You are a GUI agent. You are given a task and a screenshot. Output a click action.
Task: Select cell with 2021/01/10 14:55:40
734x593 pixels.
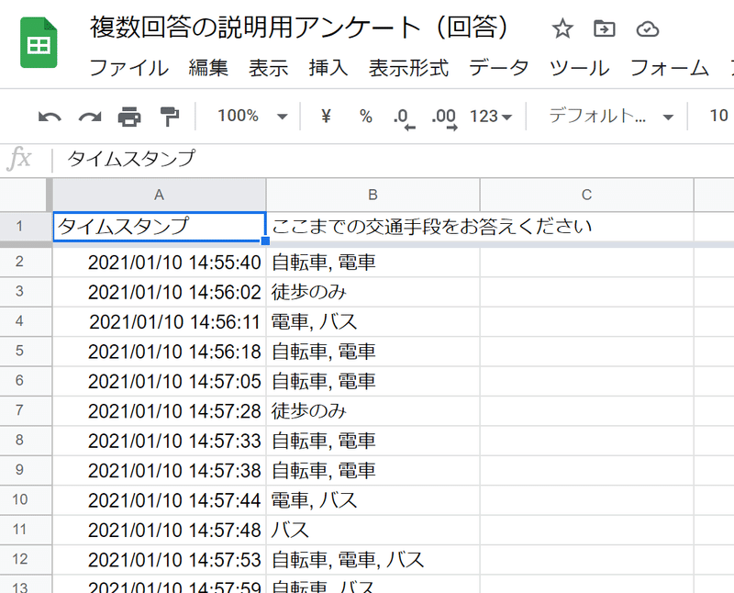(159, 263)
